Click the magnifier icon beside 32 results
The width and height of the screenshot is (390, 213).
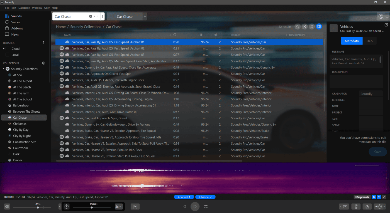(x=298, y=27)
